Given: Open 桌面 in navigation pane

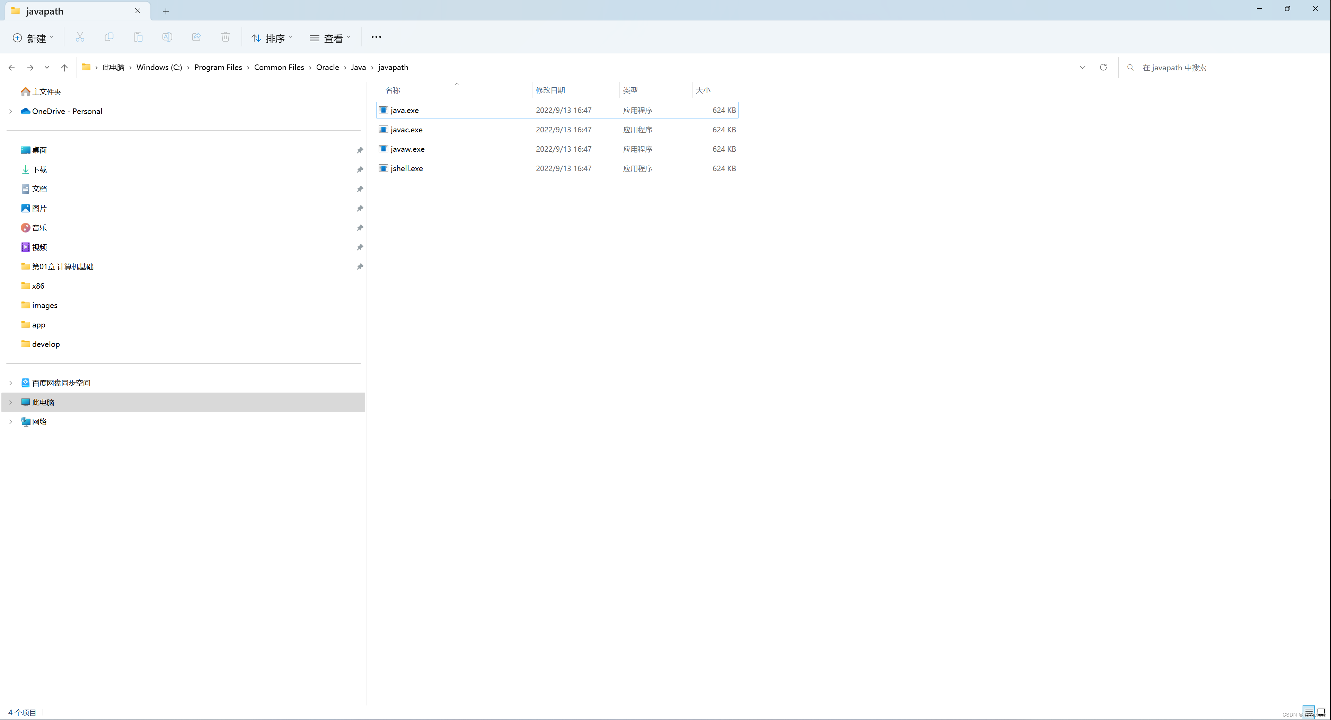Looking at the screenshot, I should click(x=39, y=150).
